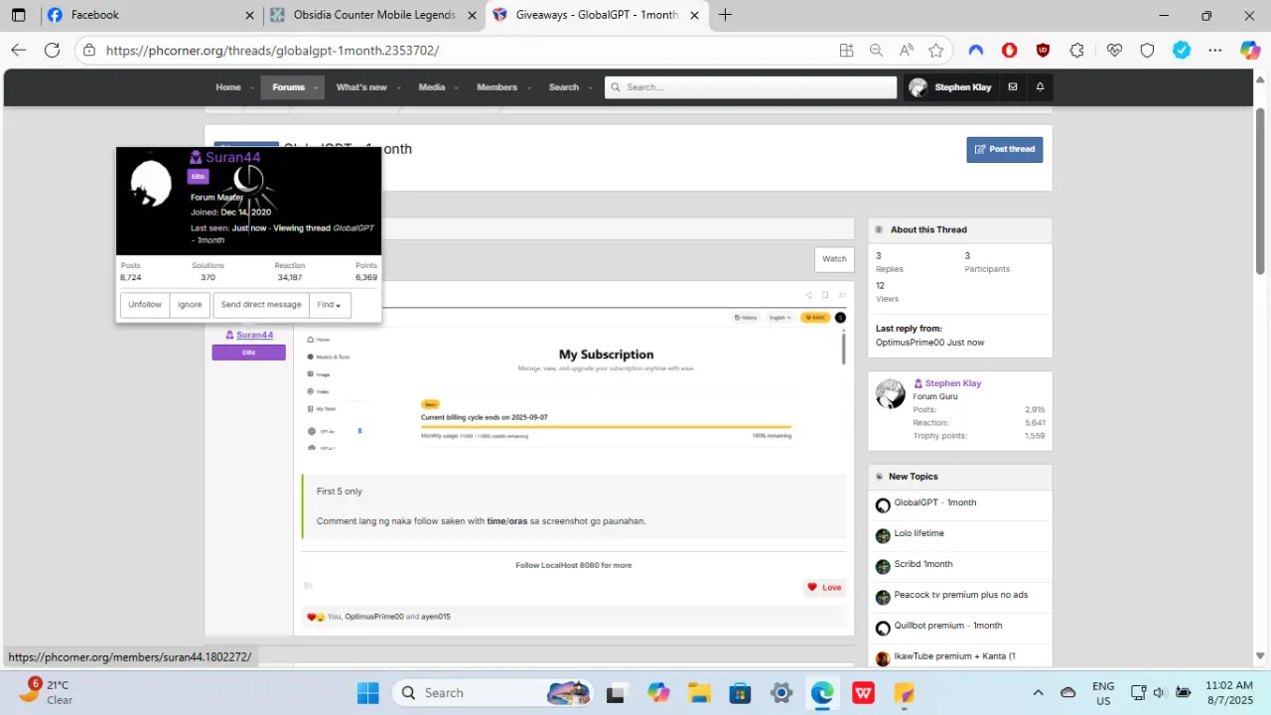The image size is (1271, 715).
Task: Toggle bookmark icon on the post
Action: point(825,295)
